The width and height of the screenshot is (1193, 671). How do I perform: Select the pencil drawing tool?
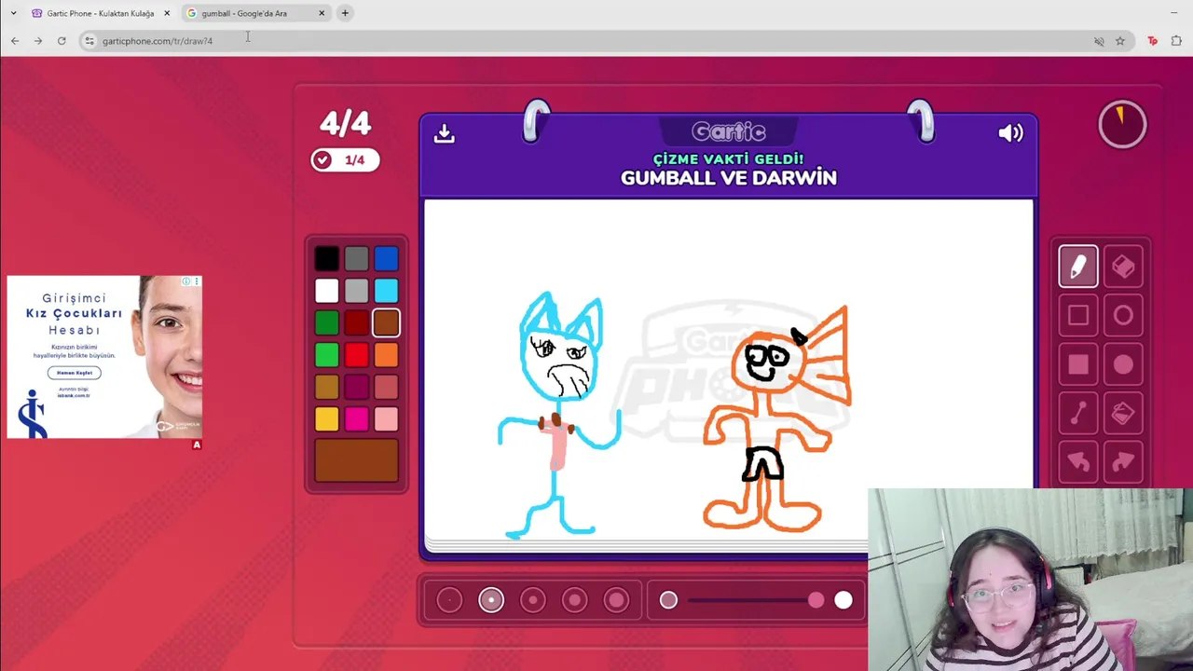[1078, 267]
